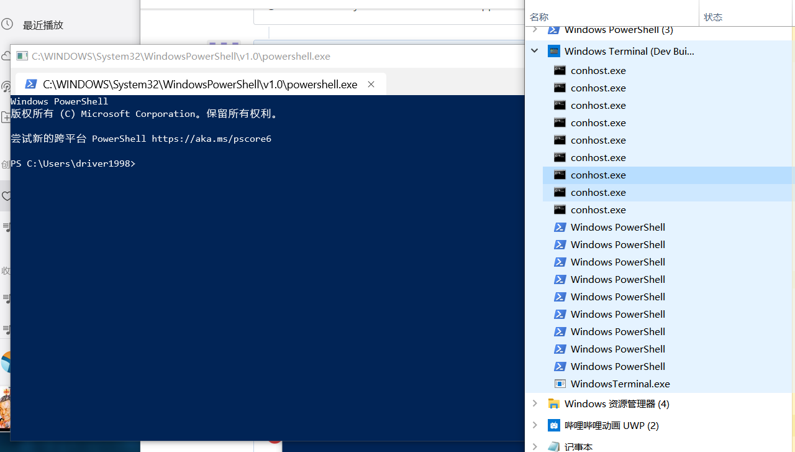Screen dimensions: 795x452
Task: Collapse the Windows Terminal (Dev Bui... group
Action: pyautogui.click(x=535, y=51)
